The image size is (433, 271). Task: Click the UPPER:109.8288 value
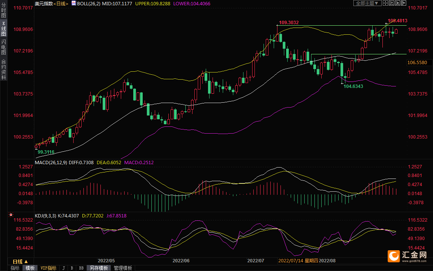[153, 4]
